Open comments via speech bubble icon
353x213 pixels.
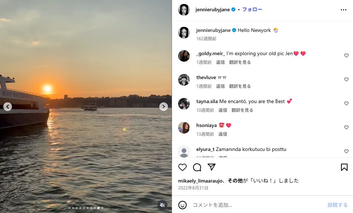tap(197, 167)
